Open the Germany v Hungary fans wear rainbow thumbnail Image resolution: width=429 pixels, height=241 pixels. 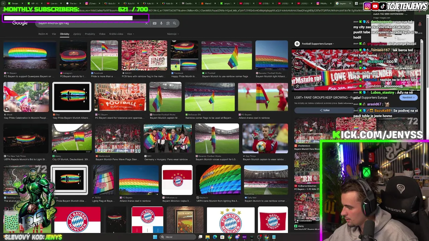tap(168, 138)
